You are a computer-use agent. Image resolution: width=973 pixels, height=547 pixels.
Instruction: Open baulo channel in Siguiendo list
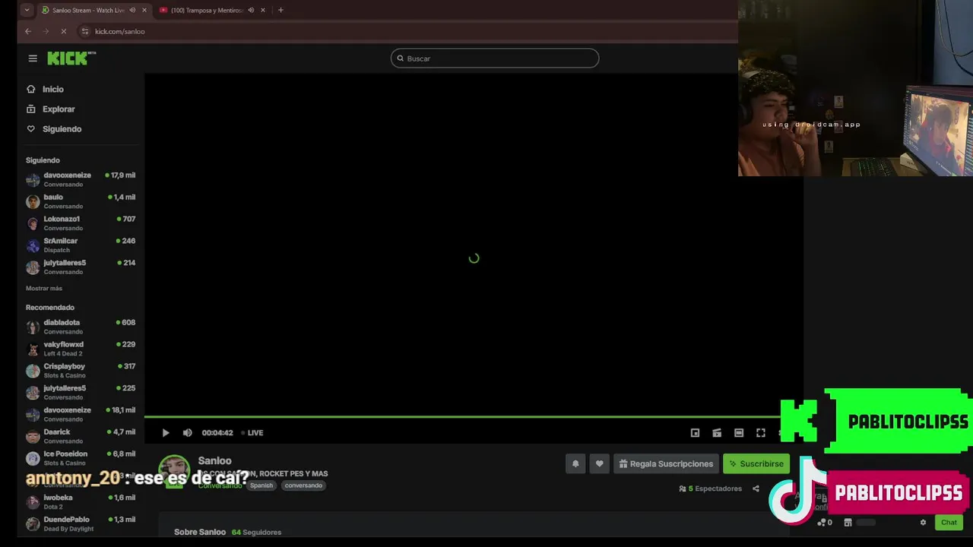click(81, 201)
